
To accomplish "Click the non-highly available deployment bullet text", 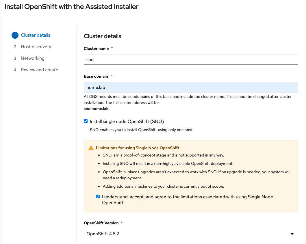I will click(x=168, y=164).
